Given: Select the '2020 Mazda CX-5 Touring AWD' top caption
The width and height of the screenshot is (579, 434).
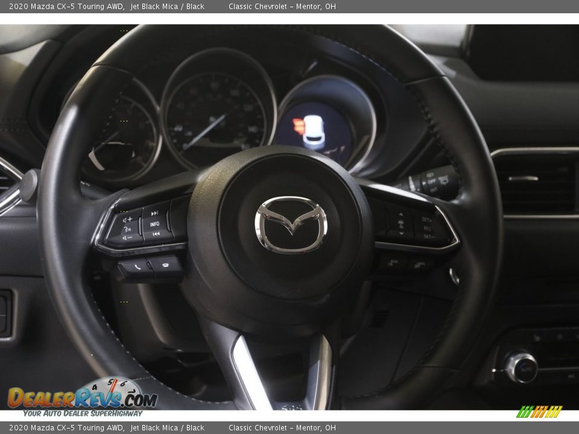Looking at the screenshot, I should click(x=66, y=6).
